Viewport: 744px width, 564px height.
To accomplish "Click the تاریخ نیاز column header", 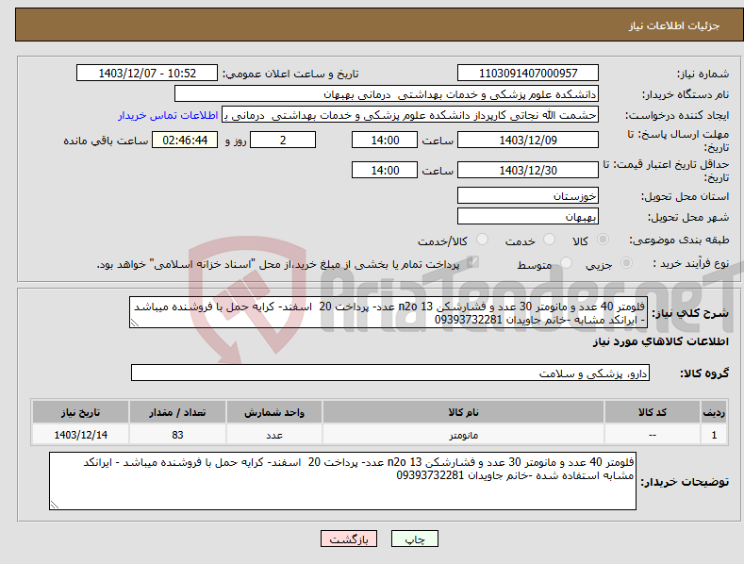I will click(81, 412).
